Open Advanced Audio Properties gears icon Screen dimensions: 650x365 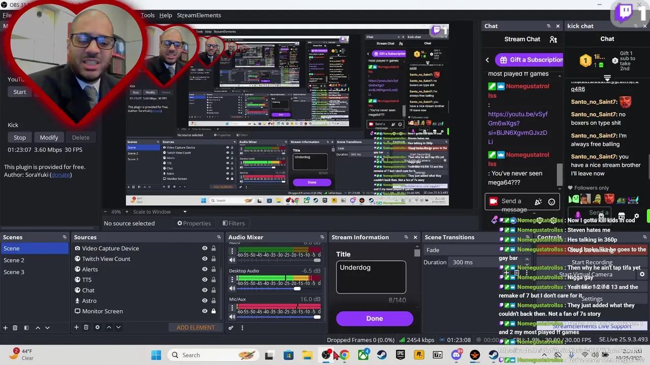[231, 327]
